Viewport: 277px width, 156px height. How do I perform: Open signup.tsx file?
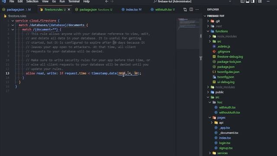226,148
